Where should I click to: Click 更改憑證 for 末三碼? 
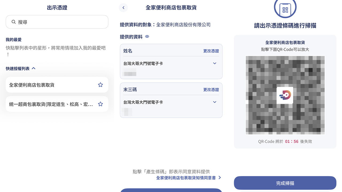tap(211, 90)
